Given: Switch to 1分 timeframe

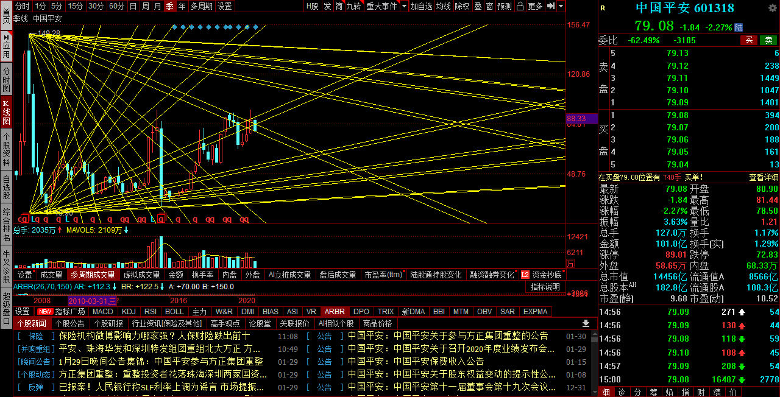Looking at the screenshot, I should tap(40, 6).
